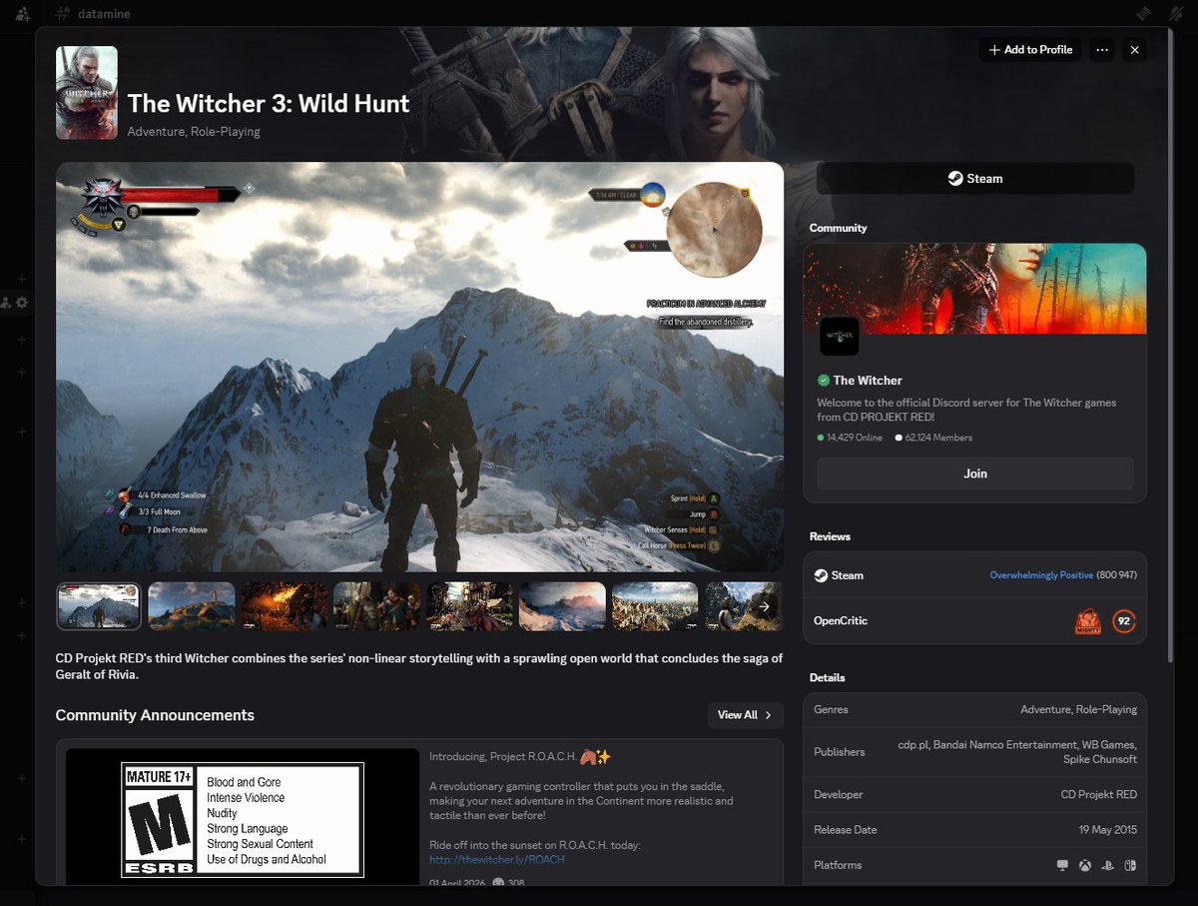Click the friends icon left of datamine

22,14
